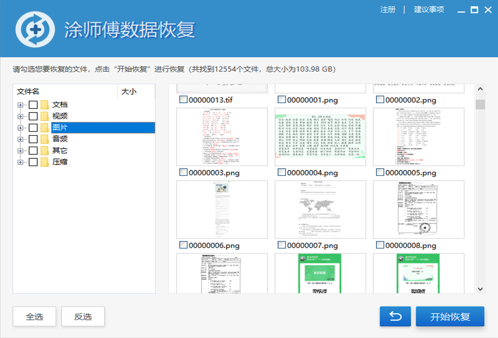Open the world map thumbnail 00000007.png
This screenshot has height=338, width=498.
[x=320, y=209]
